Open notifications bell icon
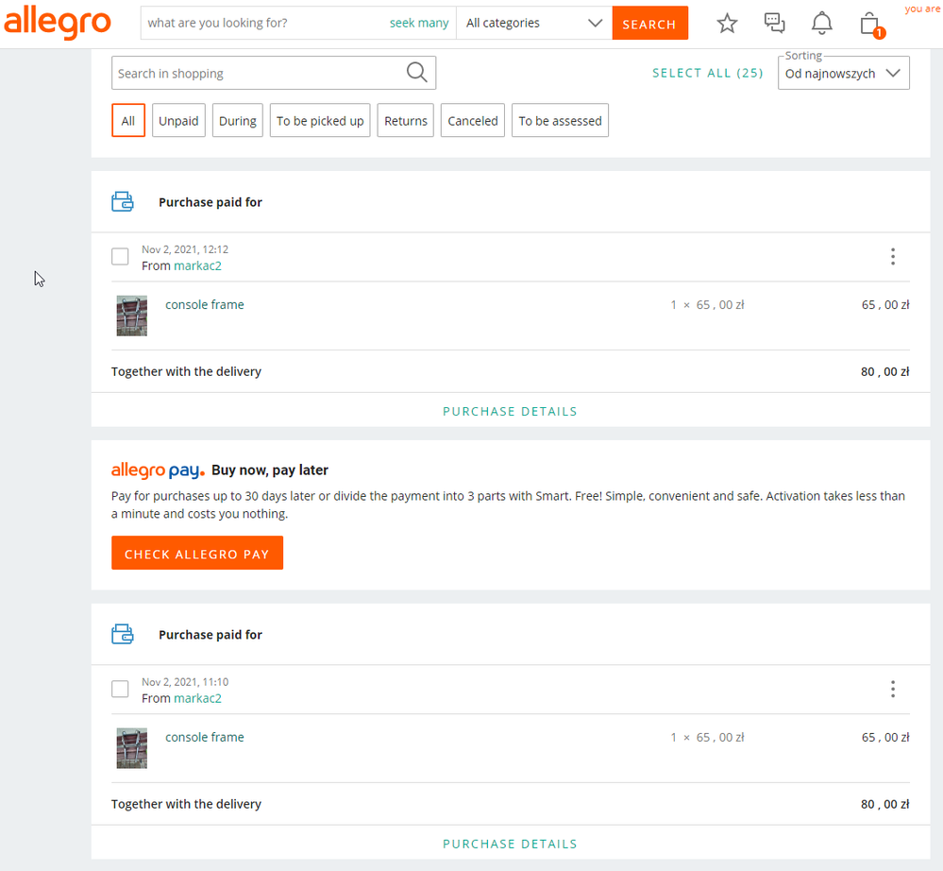This screenshot has height=871, width=943. (821, 24)
